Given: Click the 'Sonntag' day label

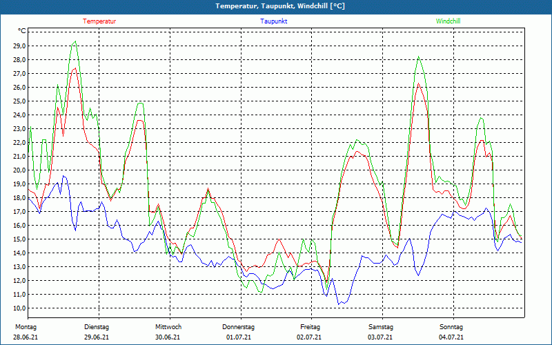Looking at the screenshot, I should (x=451, y=327).
